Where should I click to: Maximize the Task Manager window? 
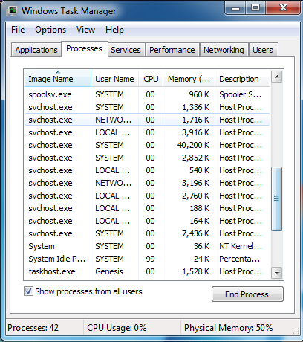tap(255, 9)
